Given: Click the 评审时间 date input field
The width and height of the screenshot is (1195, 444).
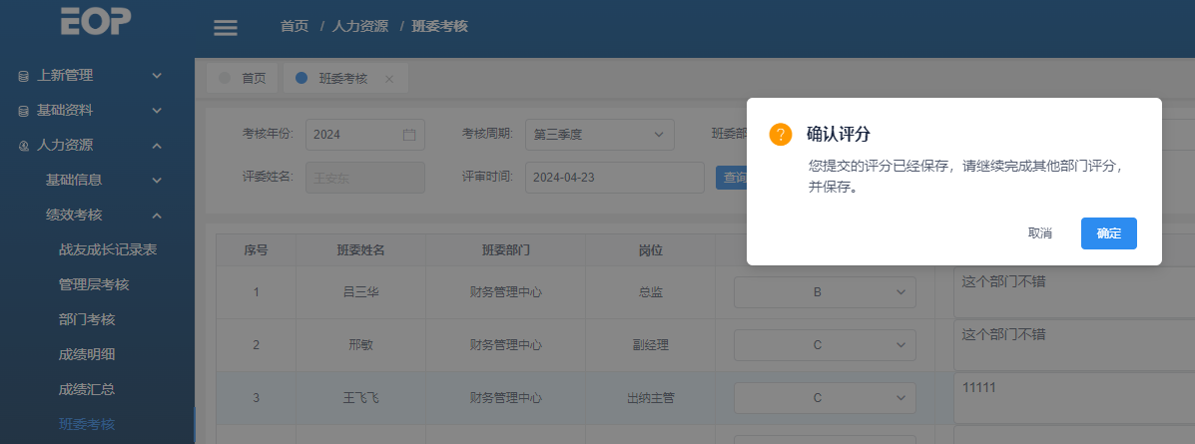Looking at the screenshot, I should 614,178.
